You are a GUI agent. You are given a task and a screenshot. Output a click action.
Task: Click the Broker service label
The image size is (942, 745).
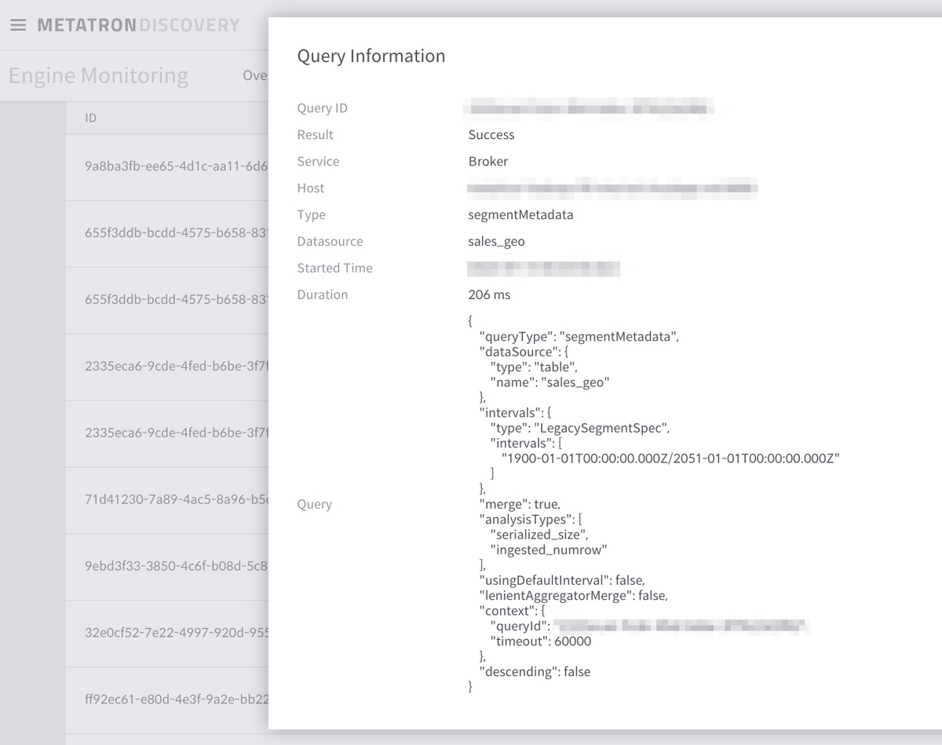(487, 161)
